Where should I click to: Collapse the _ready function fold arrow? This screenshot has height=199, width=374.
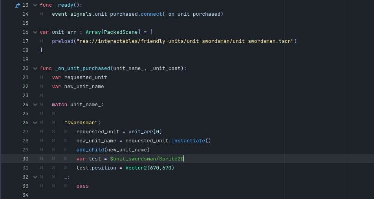click(35, 5)
